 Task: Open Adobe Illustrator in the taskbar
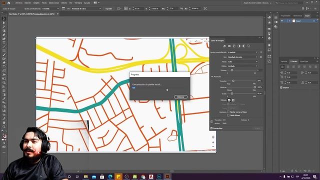[167, 176]
